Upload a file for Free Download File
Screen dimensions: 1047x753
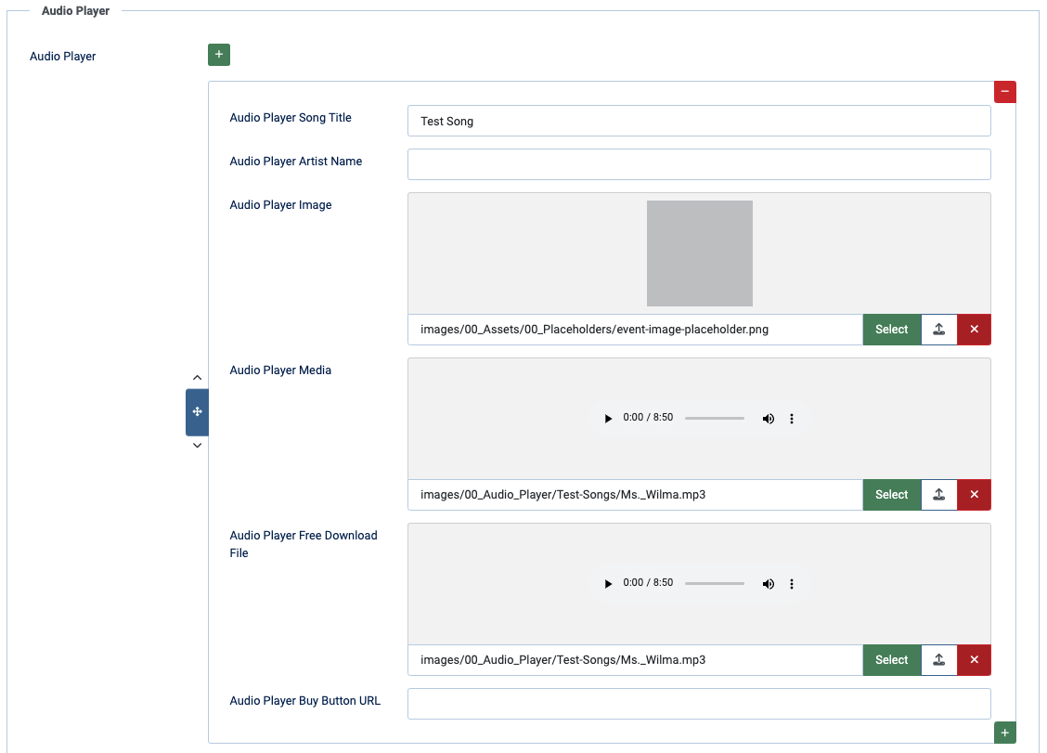pos(939,660)
